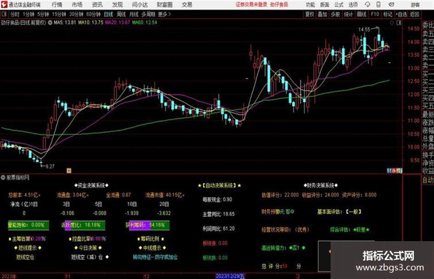Switch to the 分时 chart period
The height and width of the screenshot is (279, 434).
point(15,14)
